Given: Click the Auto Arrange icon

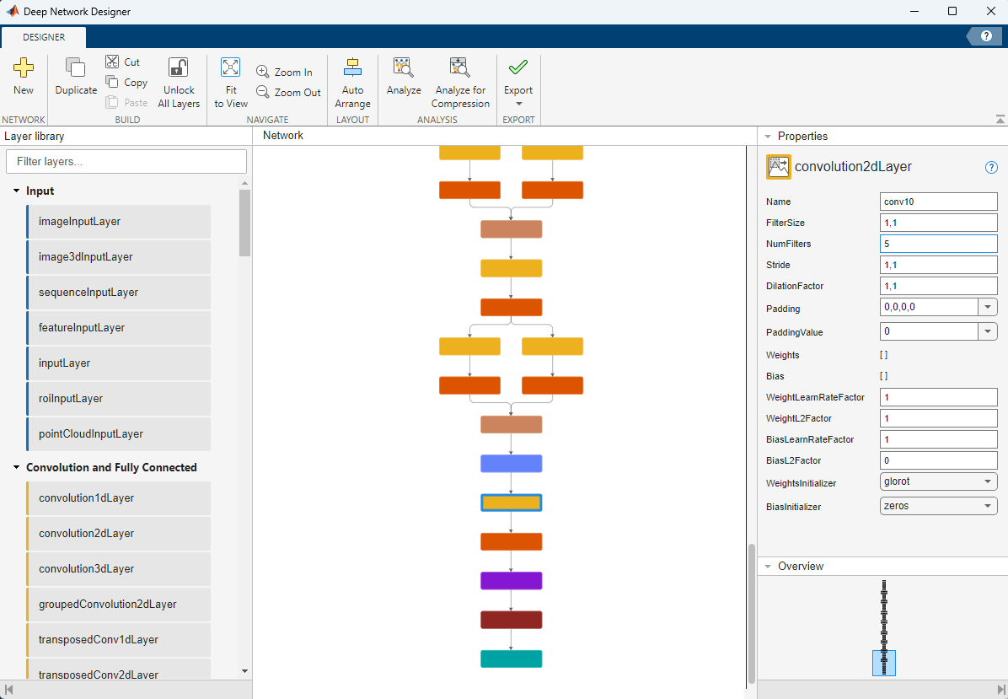Looking at the screenshot, I should pyautogui.click(x=352, y=68).
